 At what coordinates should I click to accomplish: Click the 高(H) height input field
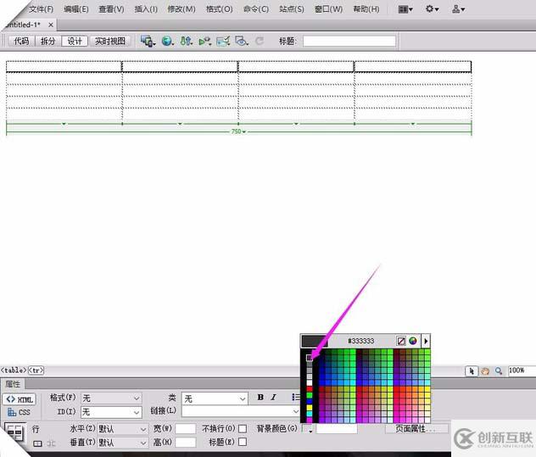(x=186, y=443)
